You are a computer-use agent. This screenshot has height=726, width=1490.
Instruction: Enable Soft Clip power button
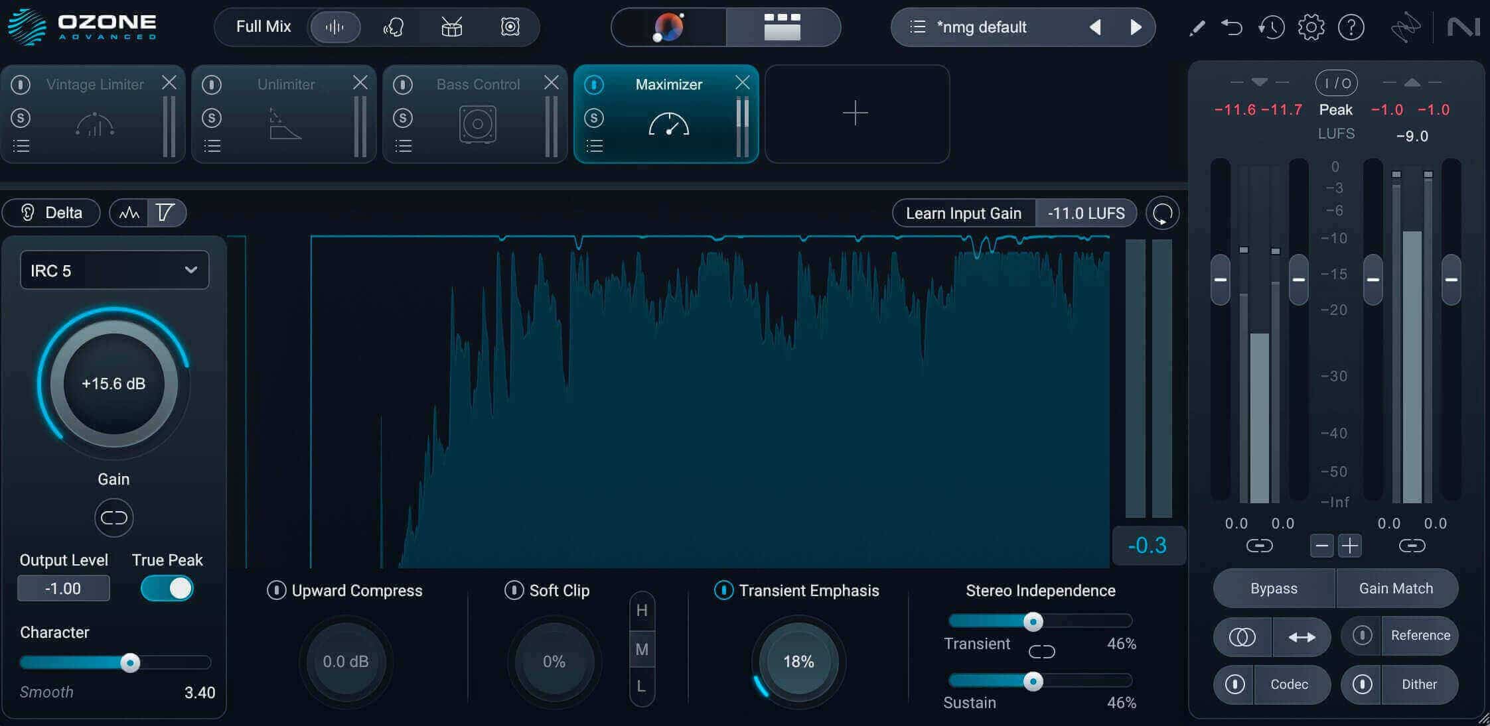pyautogui.click(x=514, y=590)
